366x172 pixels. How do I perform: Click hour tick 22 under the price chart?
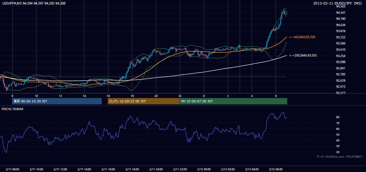(x=180, y=96)
